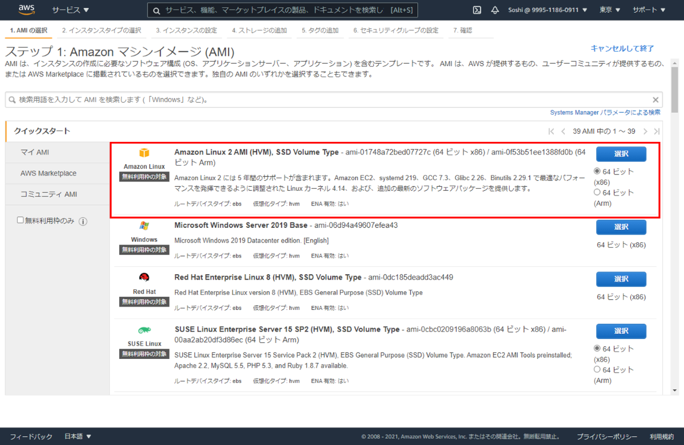Viewport: 684px width, 445px height.
Task: Click the ami-0dc185deadd3ac449 ID text
Action: (410, 277)
